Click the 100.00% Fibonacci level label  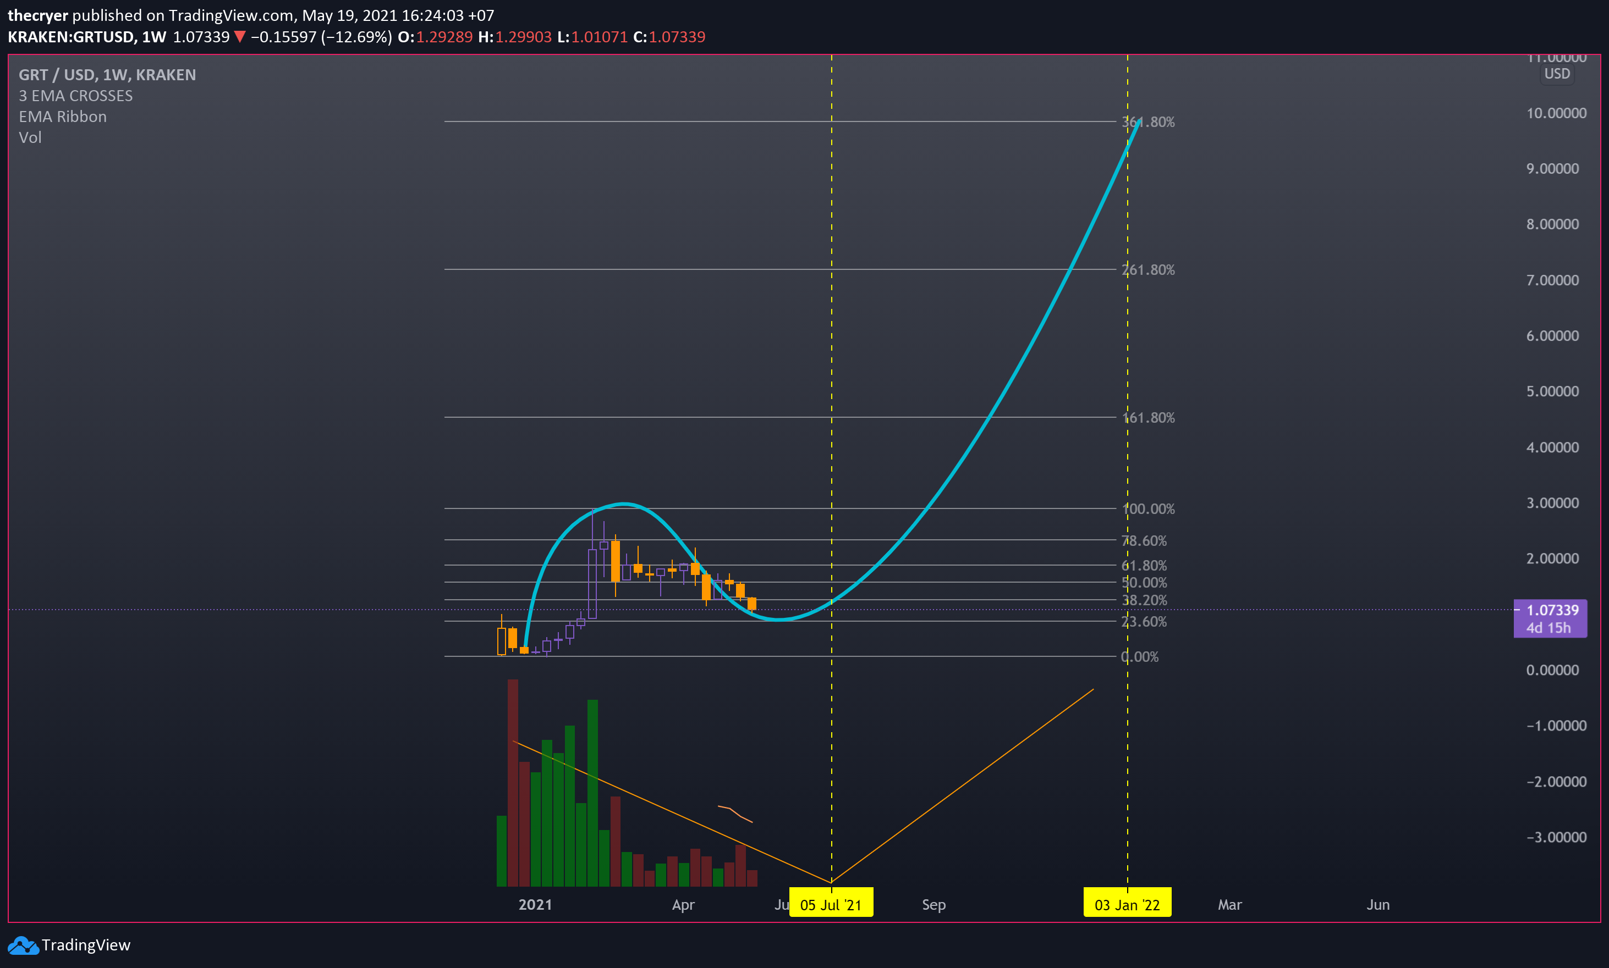click(1148, 509)
